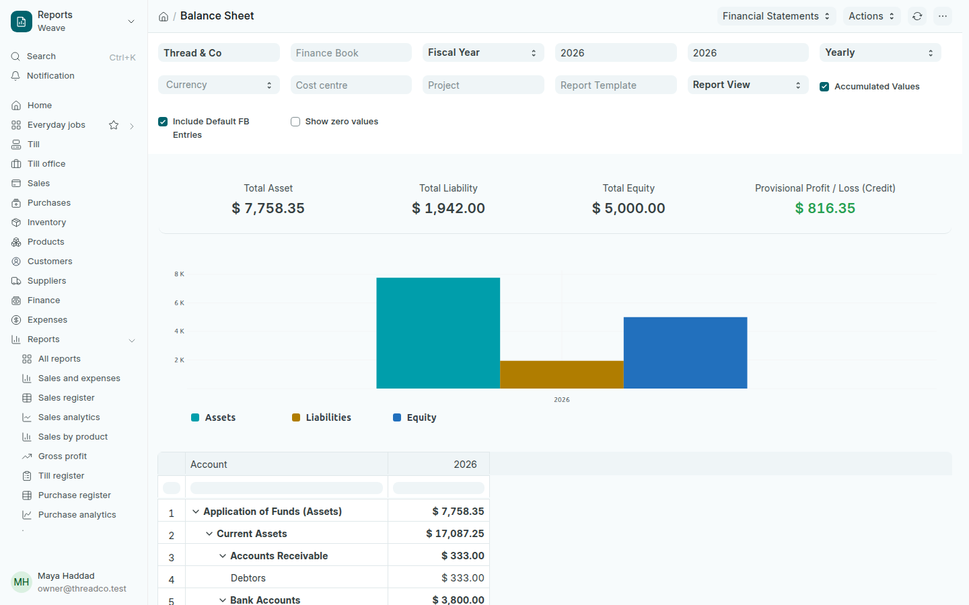This screenshot has width=969, height=605.
Task: Click the Search magnifier icon
Action: click(15, 56)
